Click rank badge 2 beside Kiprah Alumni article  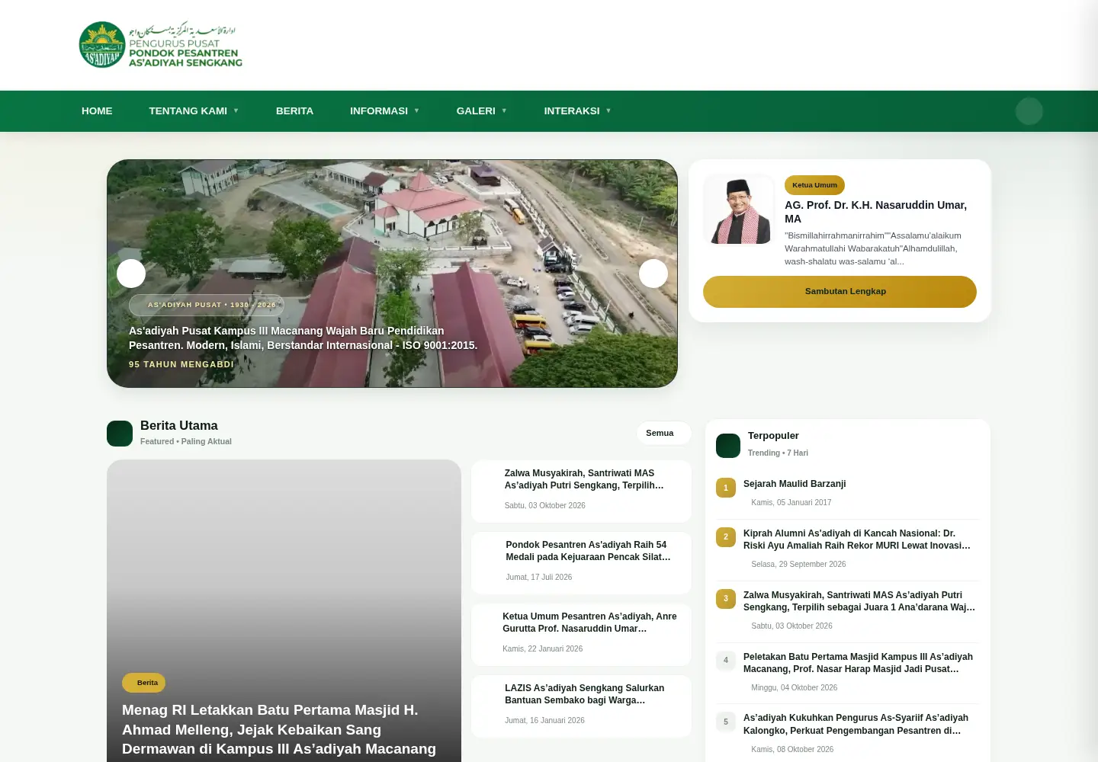726,537
